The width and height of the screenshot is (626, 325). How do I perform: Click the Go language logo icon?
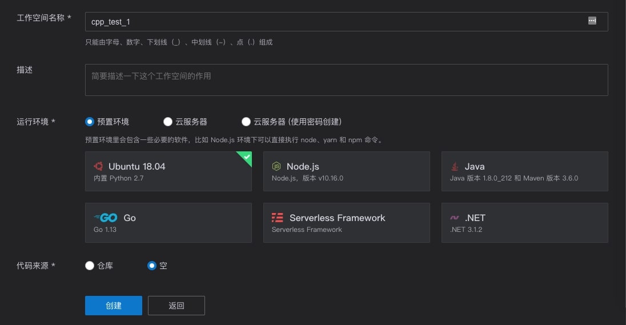[x=106, y=218]
